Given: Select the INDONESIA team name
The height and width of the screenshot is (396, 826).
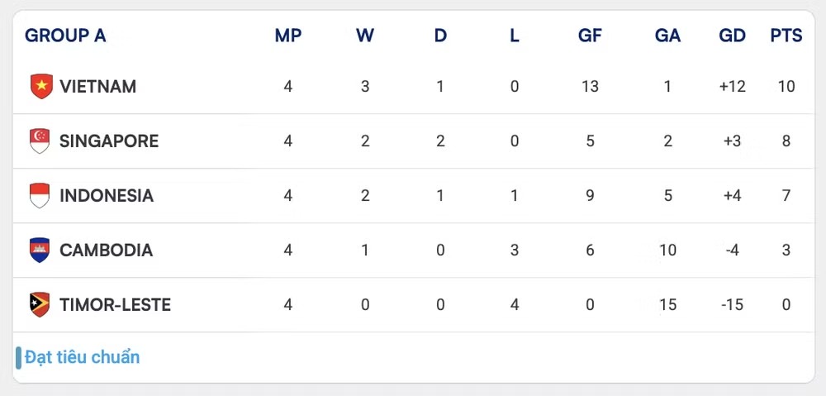Looking at the screenshot, I should click(x=107, y=196).
